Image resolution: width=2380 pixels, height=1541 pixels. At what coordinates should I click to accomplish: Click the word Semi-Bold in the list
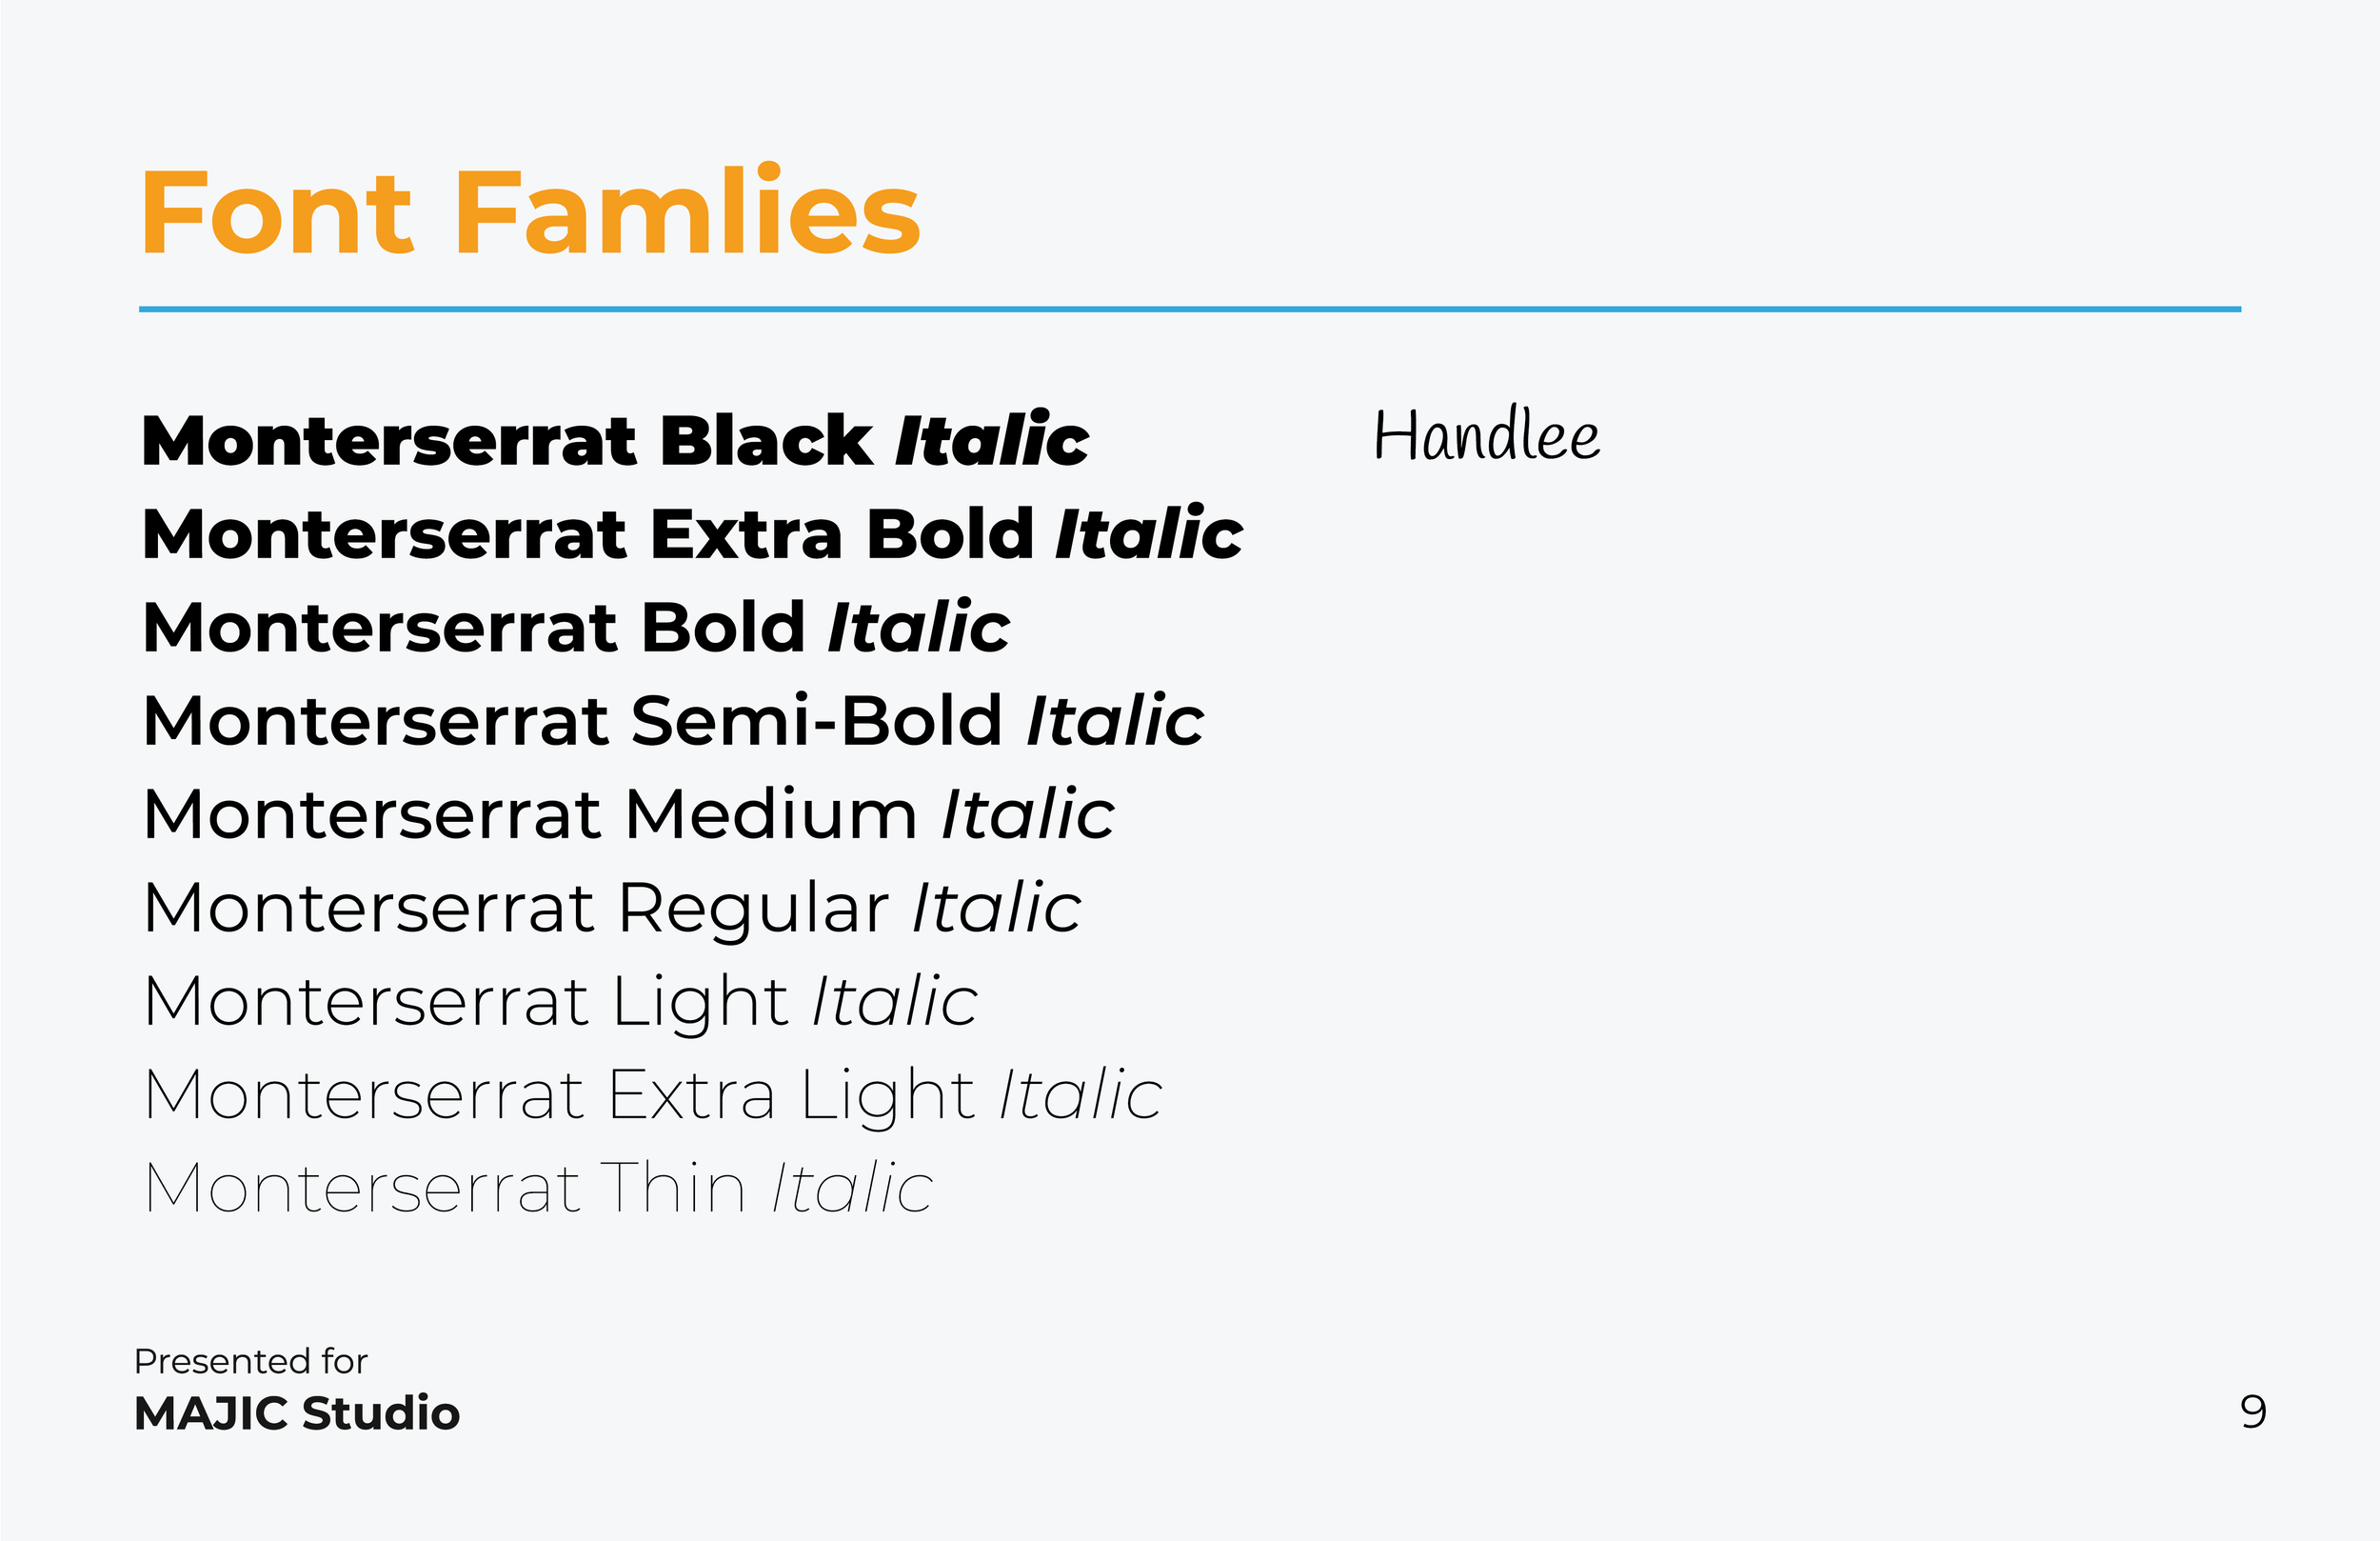tap(816, 720)
